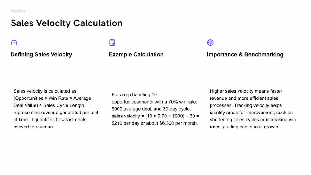311x175 pixels.
Task: Select the 'rates, guiding continuous growth.' line
Action: pos(244,127)
